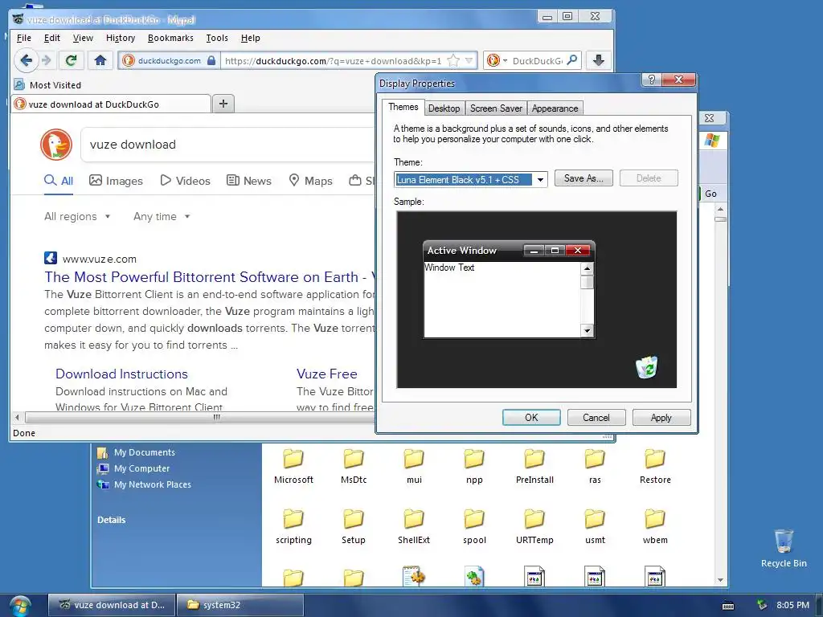823x617 pixels.
Task: Show Images search results
Action: point(116,181)
